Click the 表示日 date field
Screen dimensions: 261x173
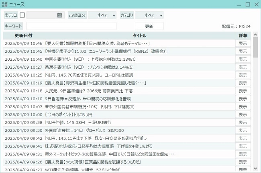(x=45, y=15)
